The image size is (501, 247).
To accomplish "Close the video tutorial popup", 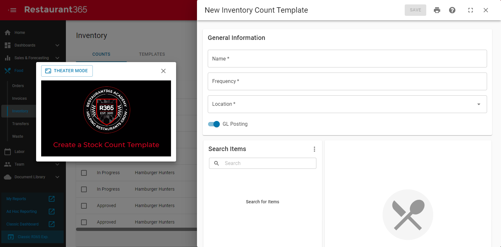I will [x=163, y=71].
